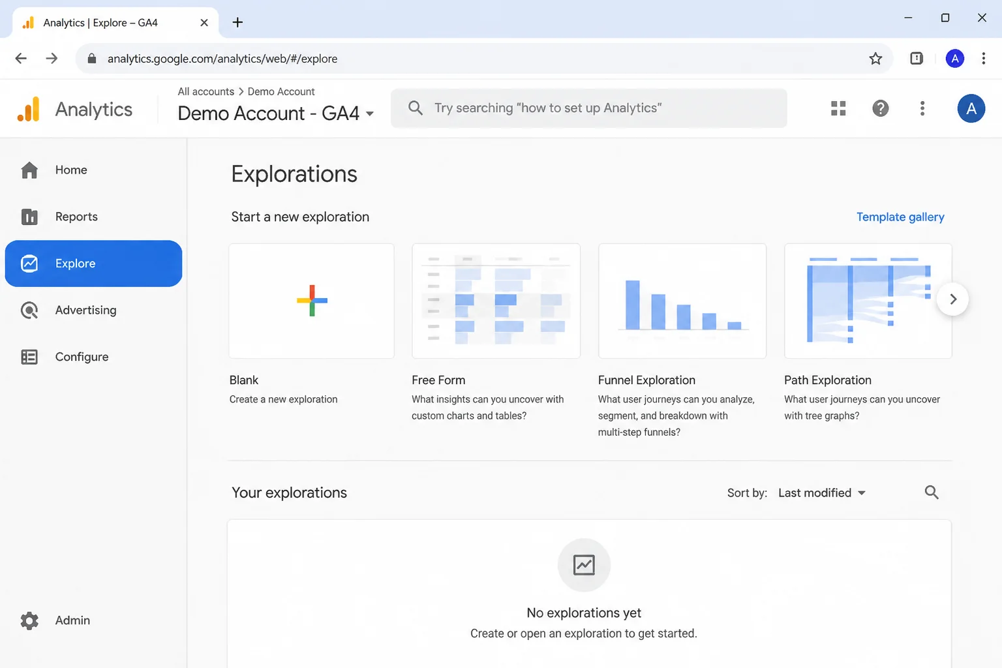Go forward with the browser forward arrow

[x=52, y=59]
